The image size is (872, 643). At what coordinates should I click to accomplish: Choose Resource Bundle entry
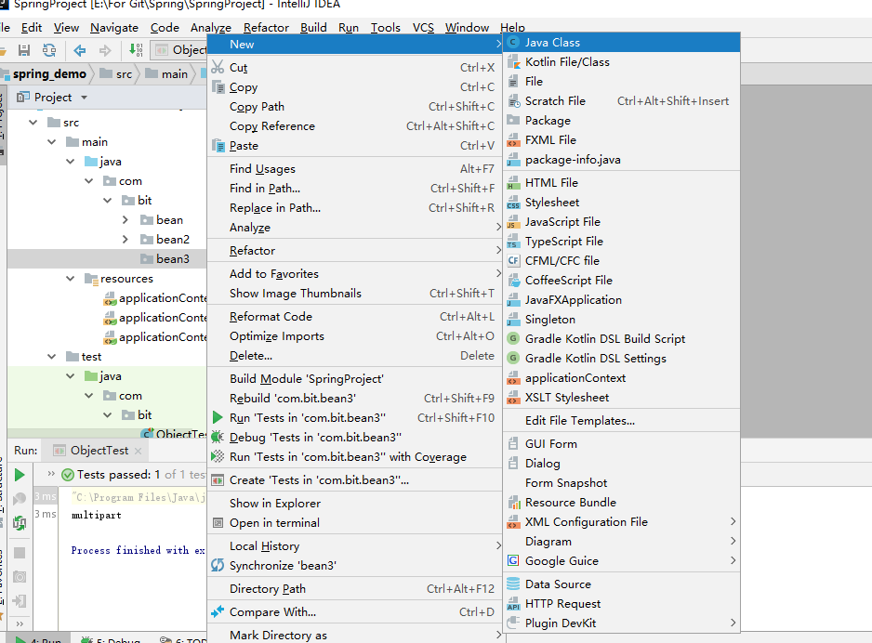coord(621,503)
